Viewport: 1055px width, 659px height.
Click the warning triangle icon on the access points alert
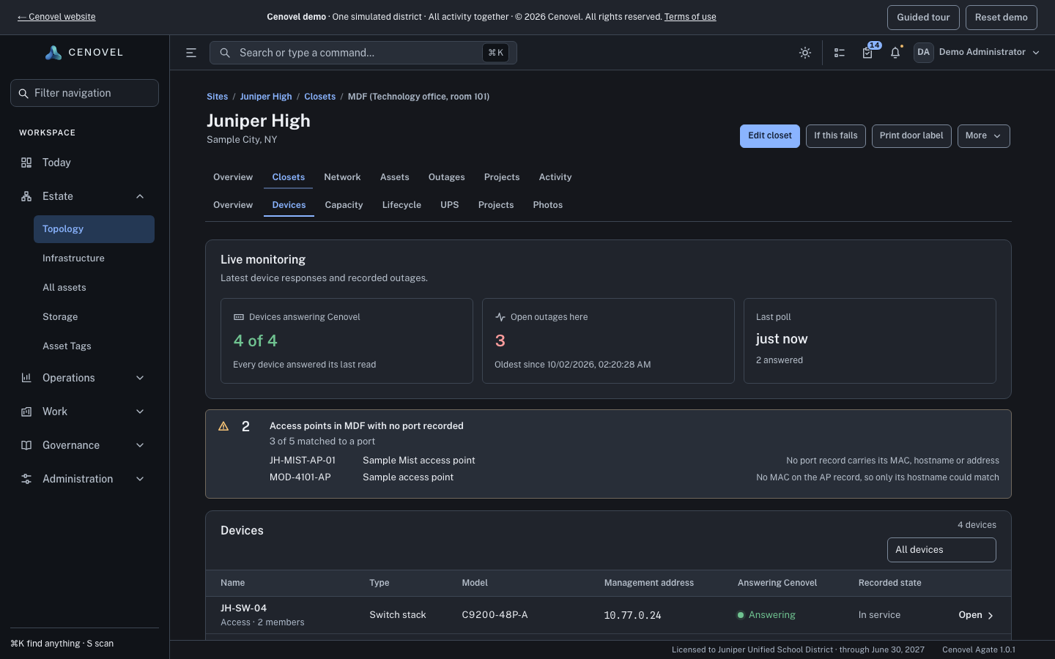pos(223,426)
